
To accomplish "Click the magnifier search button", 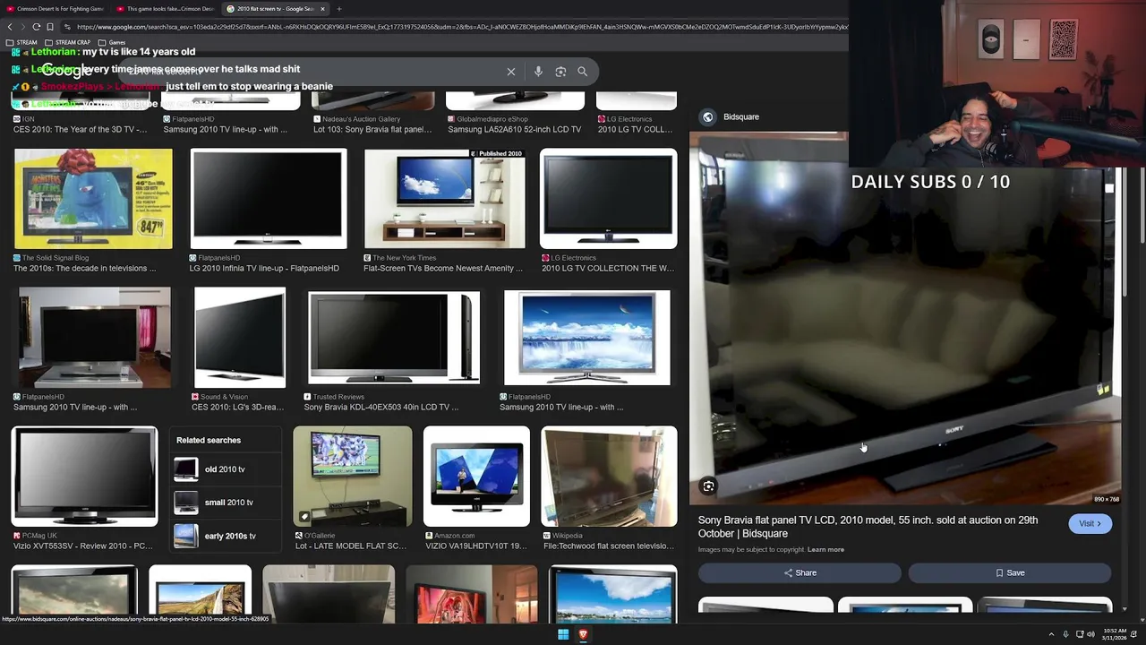I will 582,72.
